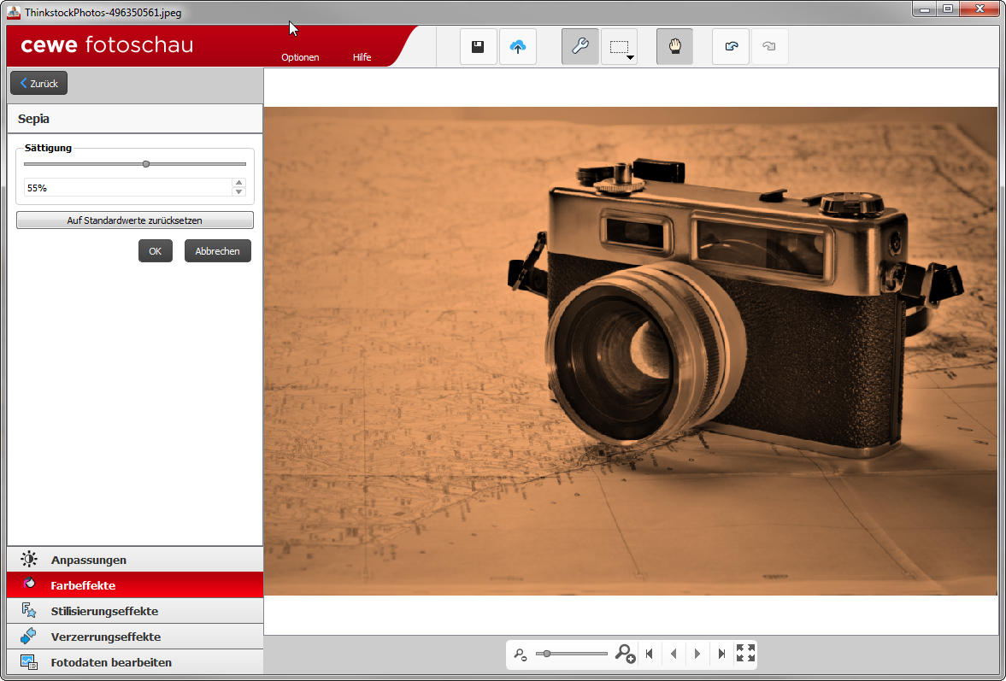The image size is (1006, 681).
Task: Click the save floppy disk icon
Action: (x=478, y=47)
